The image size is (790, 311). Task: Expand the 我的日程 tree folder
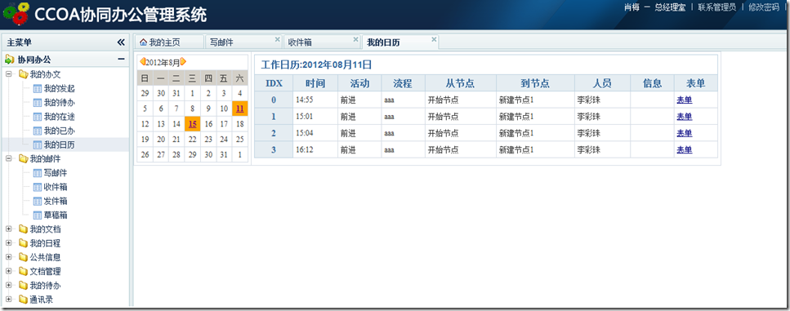click(8, 243)
